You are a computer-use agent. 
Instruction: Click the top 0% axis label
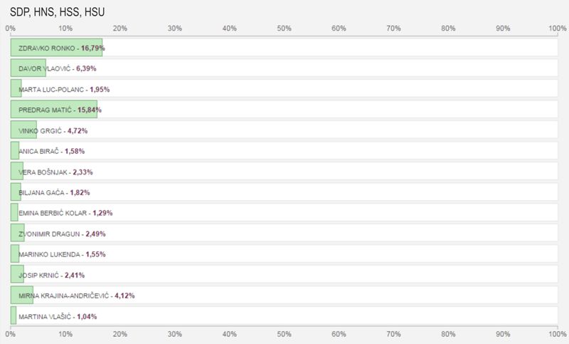click(11, 28)
